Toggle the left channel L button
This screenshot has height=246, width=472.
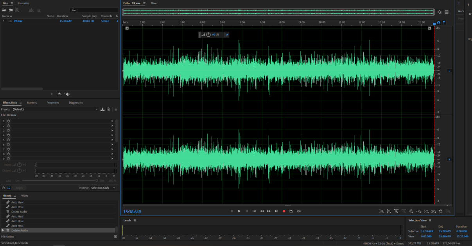click(449, 70)
